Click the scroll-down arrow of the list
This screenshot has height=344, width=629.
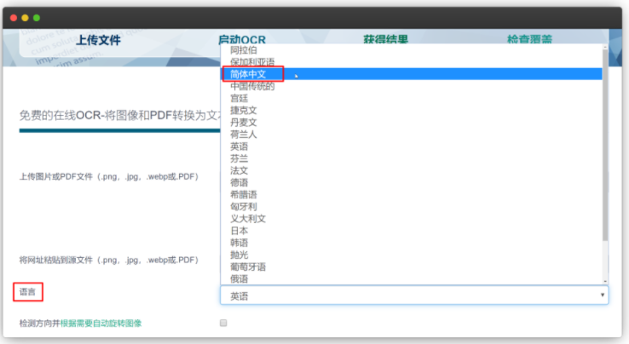(605, 282)
